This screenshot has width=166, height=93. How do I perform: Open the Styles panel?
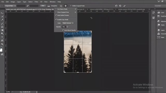[x=161, y=25]
